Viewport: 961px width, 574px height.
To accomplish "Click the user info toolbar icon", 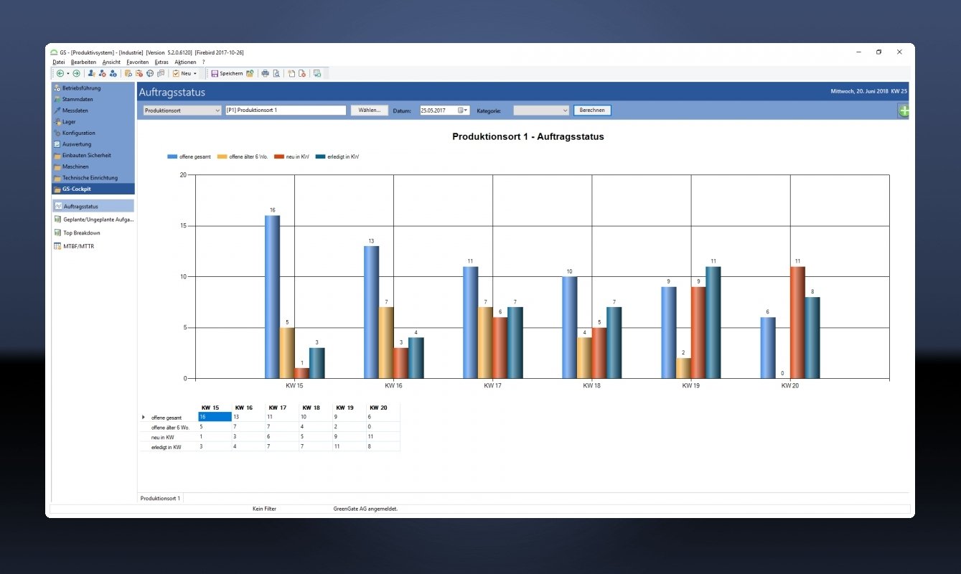I will coord(113,73).
